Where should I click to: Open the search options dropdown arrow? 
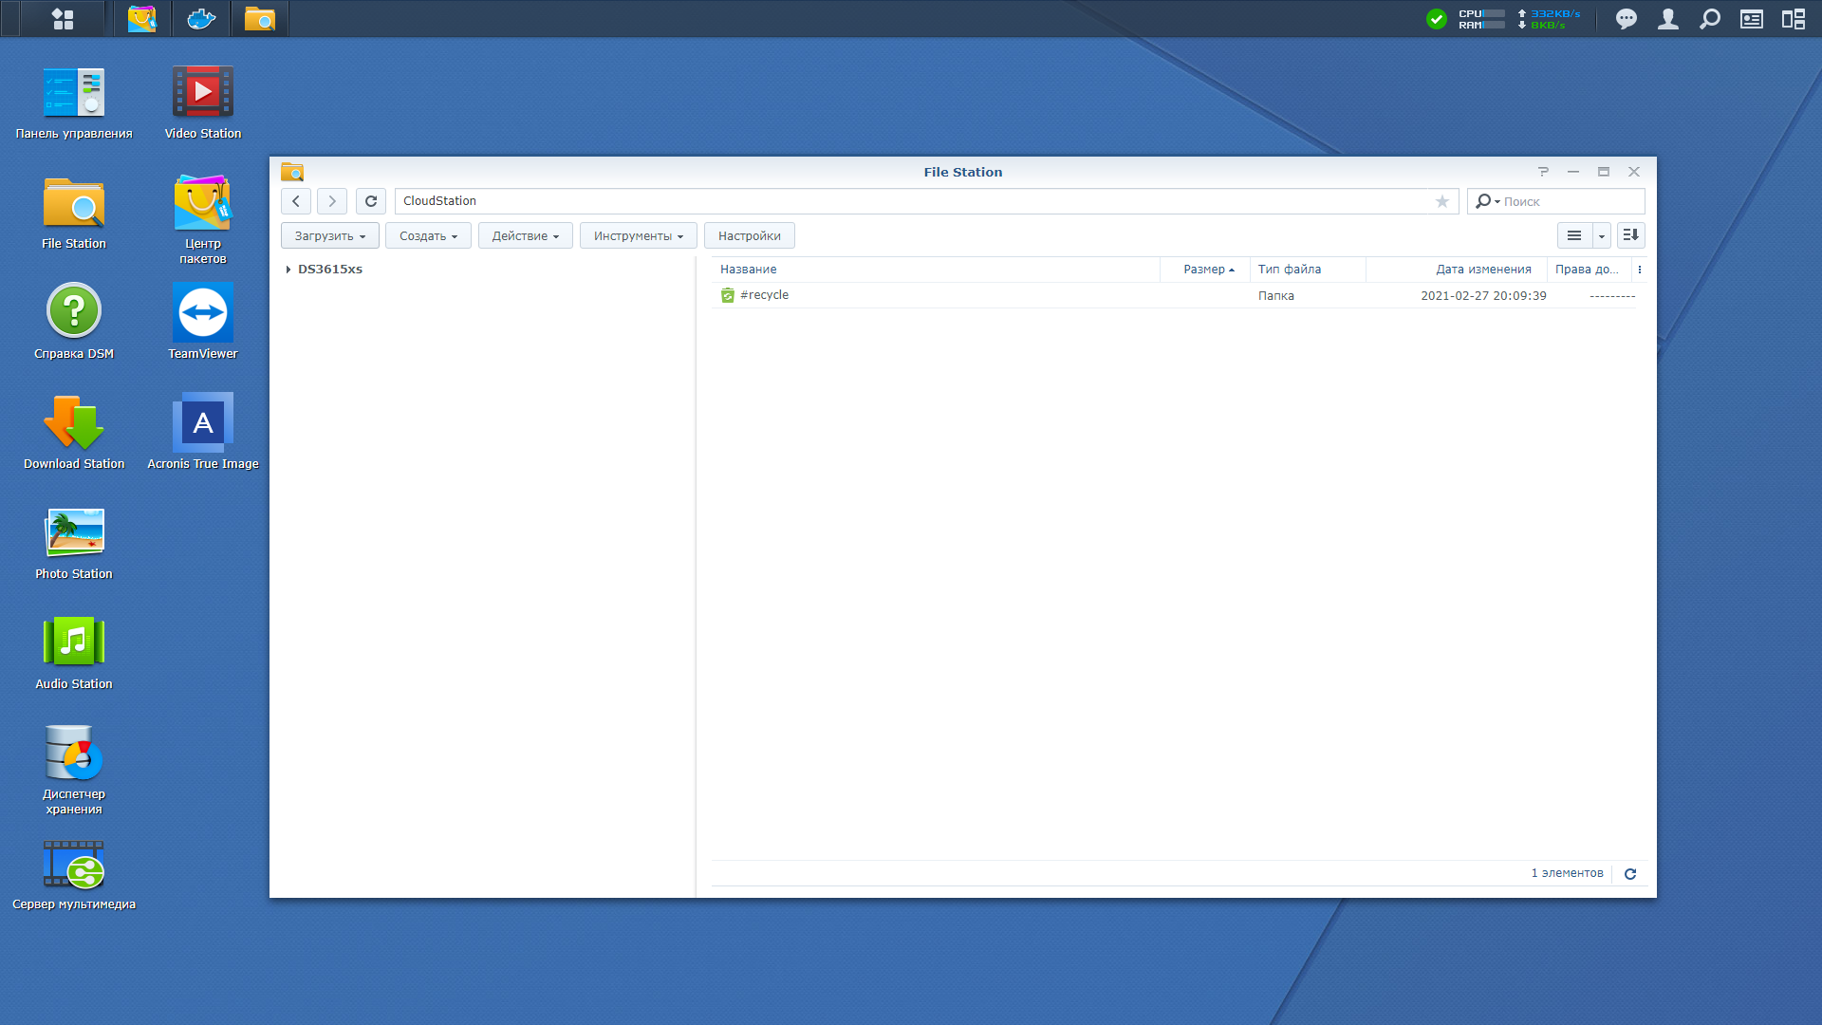tap(1497, 202)
